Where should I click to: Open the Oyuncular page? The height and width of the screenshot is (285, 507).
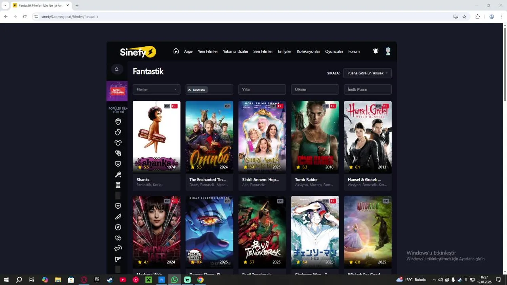tap(334, 51)
